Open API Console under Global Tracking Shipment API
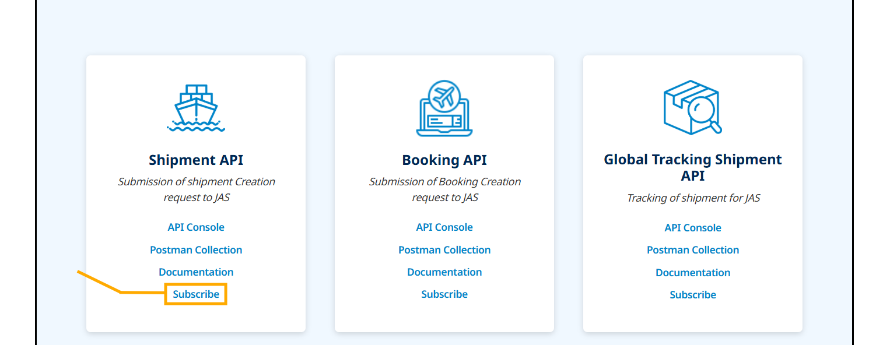Viewport: 890px width, 345px height. [x=693, y=228]
